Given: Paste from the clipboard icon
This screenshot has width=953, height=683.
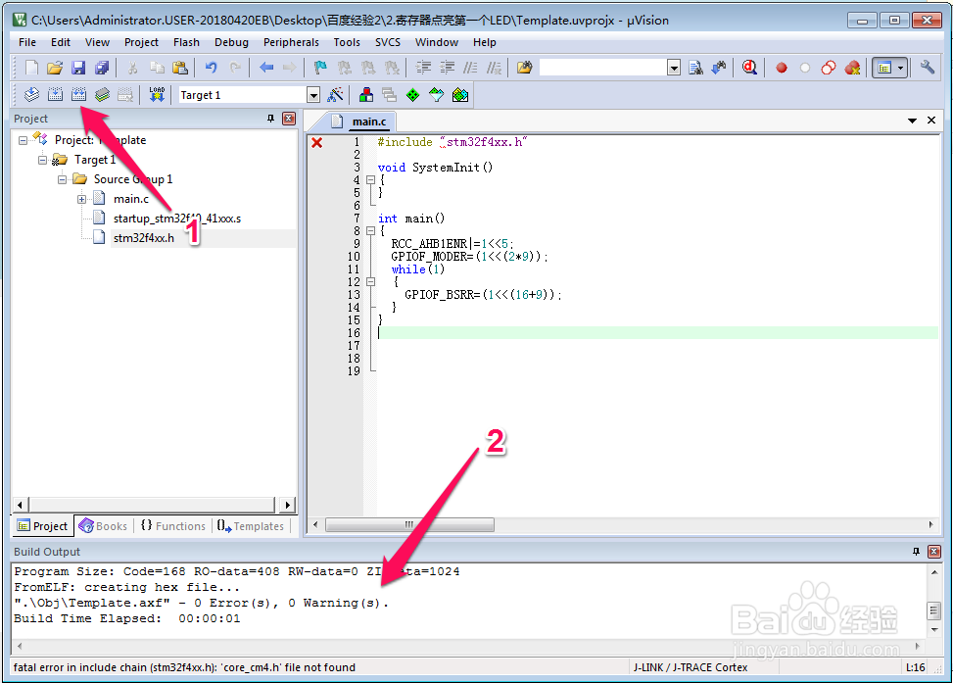Looking at the screenshot, I should [180, 68].
